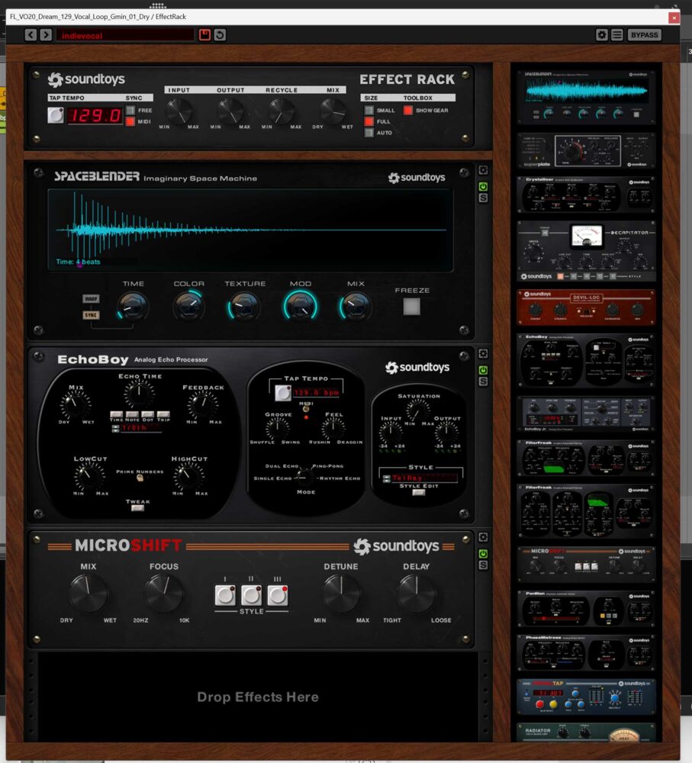Select the EchoBoy DOT mode button
Image resolution: width=692 pixels, height=763 pixels.
click(148, 414)
